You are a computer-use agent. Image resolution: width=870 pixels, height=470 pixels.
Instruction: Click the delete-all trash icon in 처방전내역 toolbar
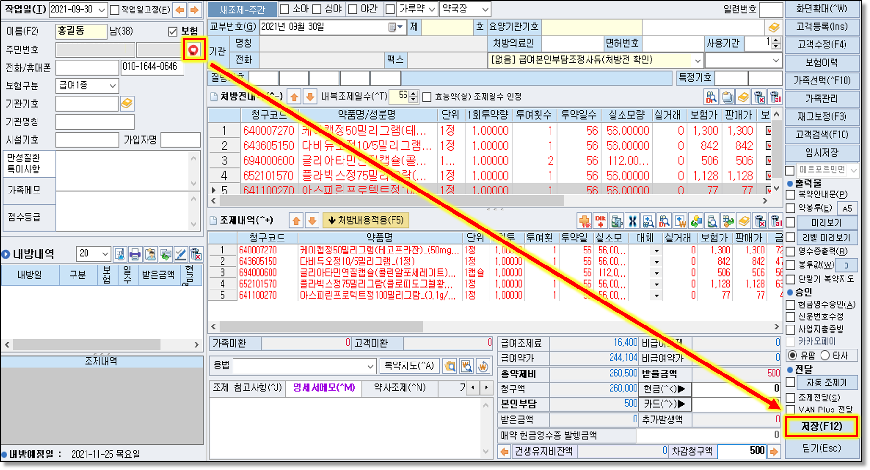pos(775,97)
